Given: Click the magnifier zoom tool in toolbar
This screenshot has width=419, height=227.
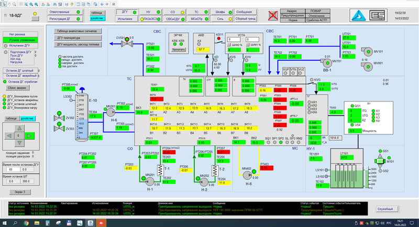Looking at the screenshot, I should 15,4.
